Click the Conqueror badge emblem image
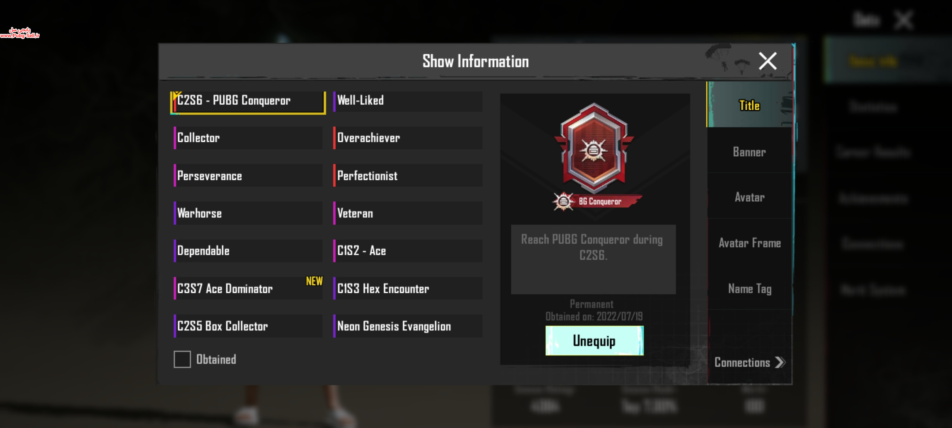 click(594, 148)
